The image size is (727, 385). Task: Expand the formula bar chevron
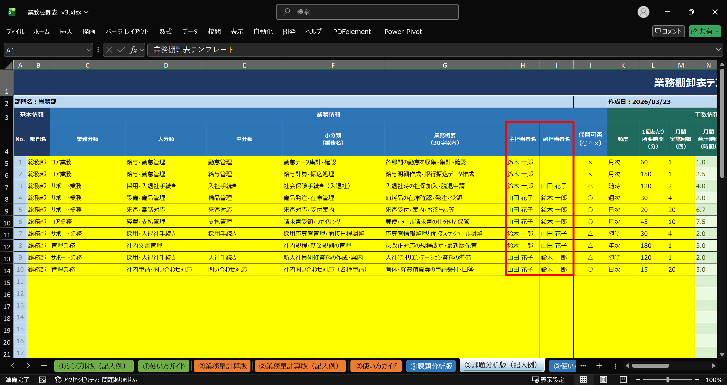tap(718, 50)
